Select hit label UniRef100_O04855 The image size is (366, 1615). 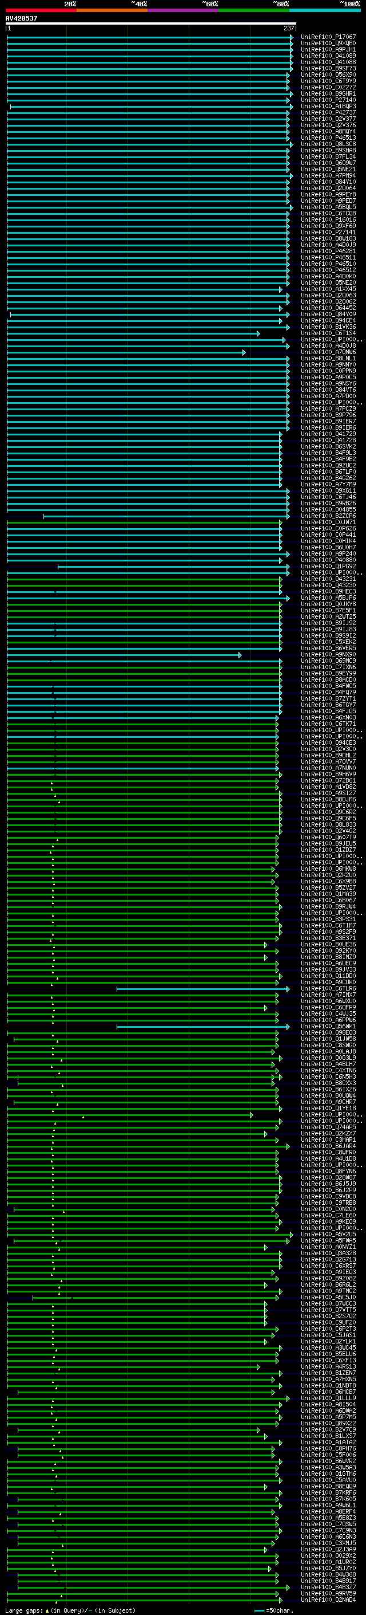point(328,510)
